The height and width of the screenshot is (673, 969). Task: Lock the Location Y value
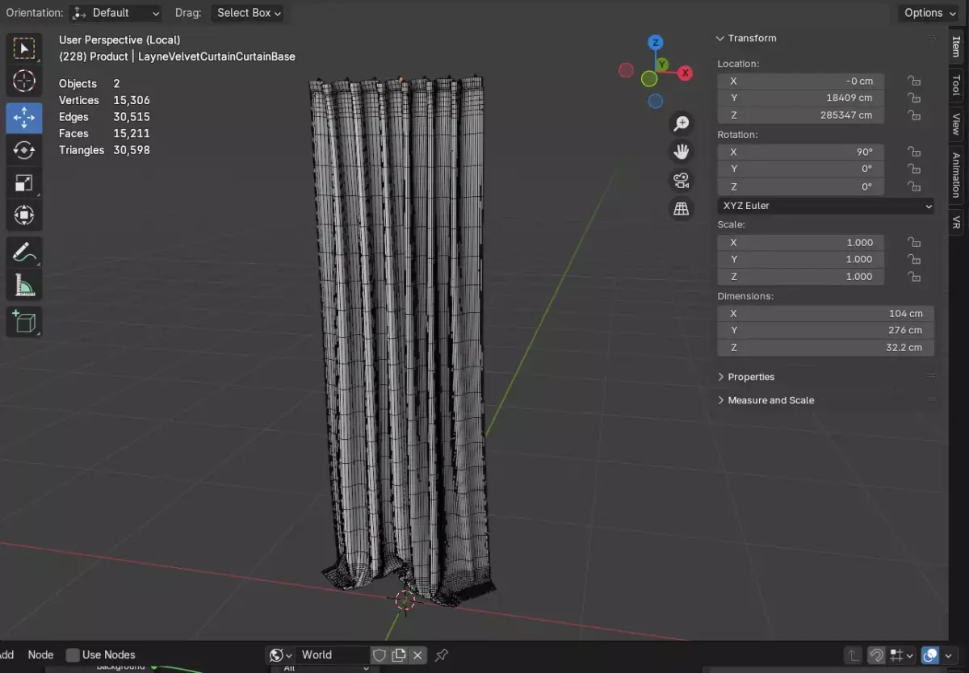914,98
